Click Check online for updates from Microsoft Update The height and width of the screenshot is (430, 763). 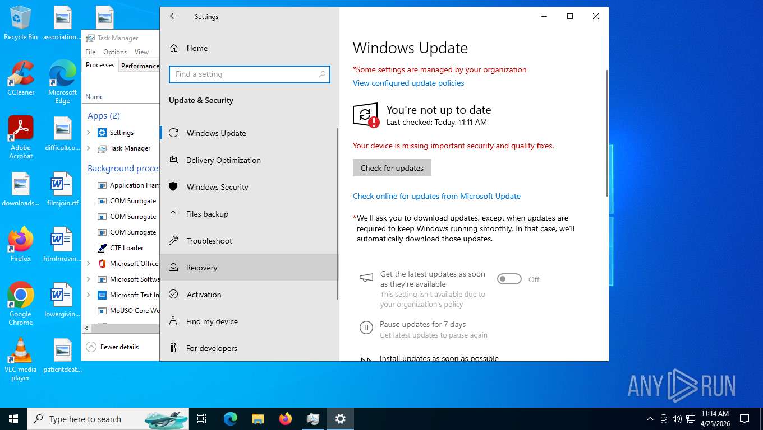click(436, 196)
